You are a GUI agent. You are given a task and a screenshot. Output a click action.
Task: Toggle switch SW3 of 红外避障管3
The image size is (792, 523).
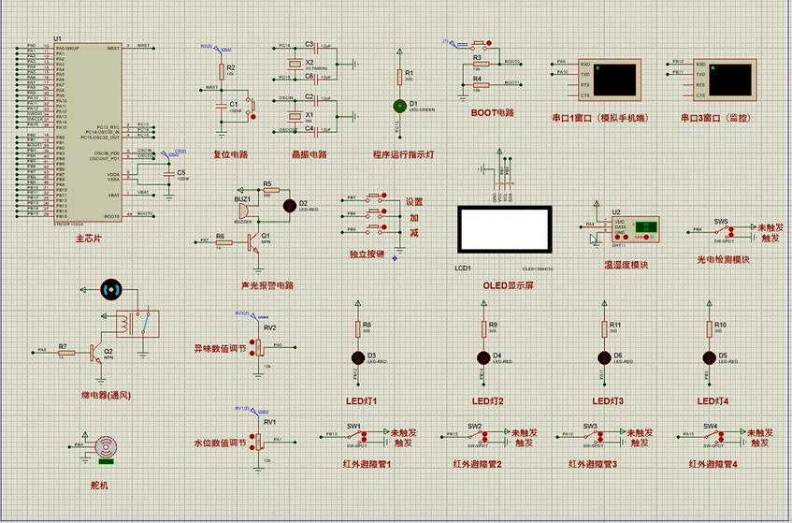coord(593,438)
